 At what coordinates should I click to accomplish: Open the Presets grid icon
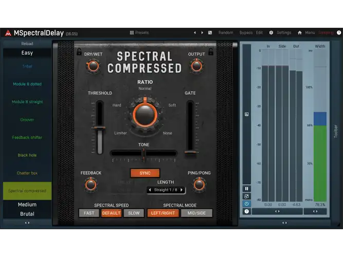pyautogui.click(x=132, y=32)
